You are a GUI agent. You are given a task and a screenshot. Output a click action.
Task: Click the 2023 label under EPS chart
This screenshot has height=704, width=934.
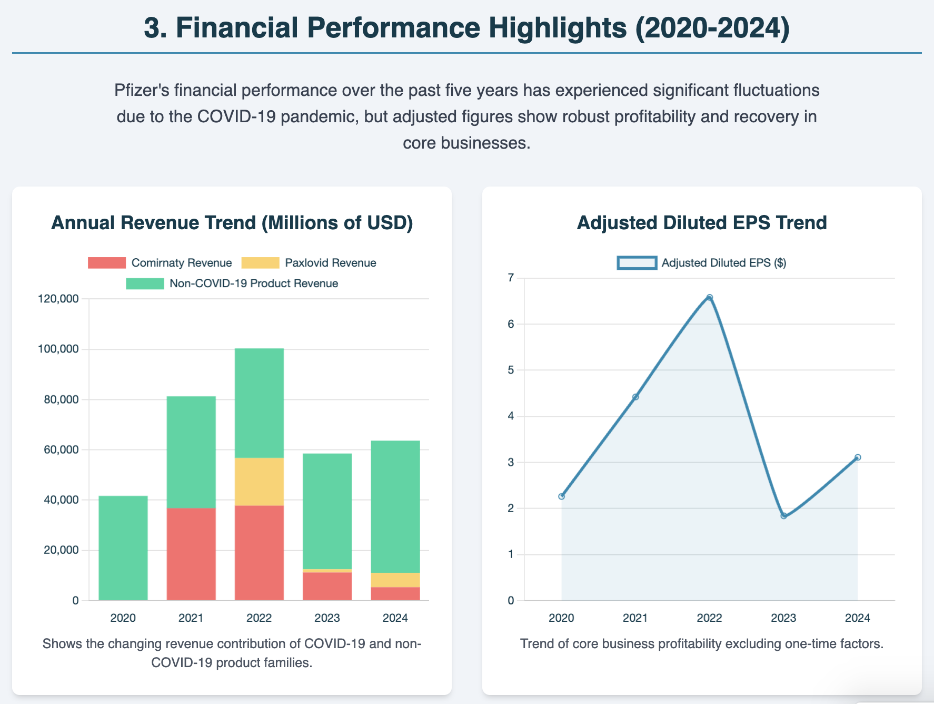point(784,618)
